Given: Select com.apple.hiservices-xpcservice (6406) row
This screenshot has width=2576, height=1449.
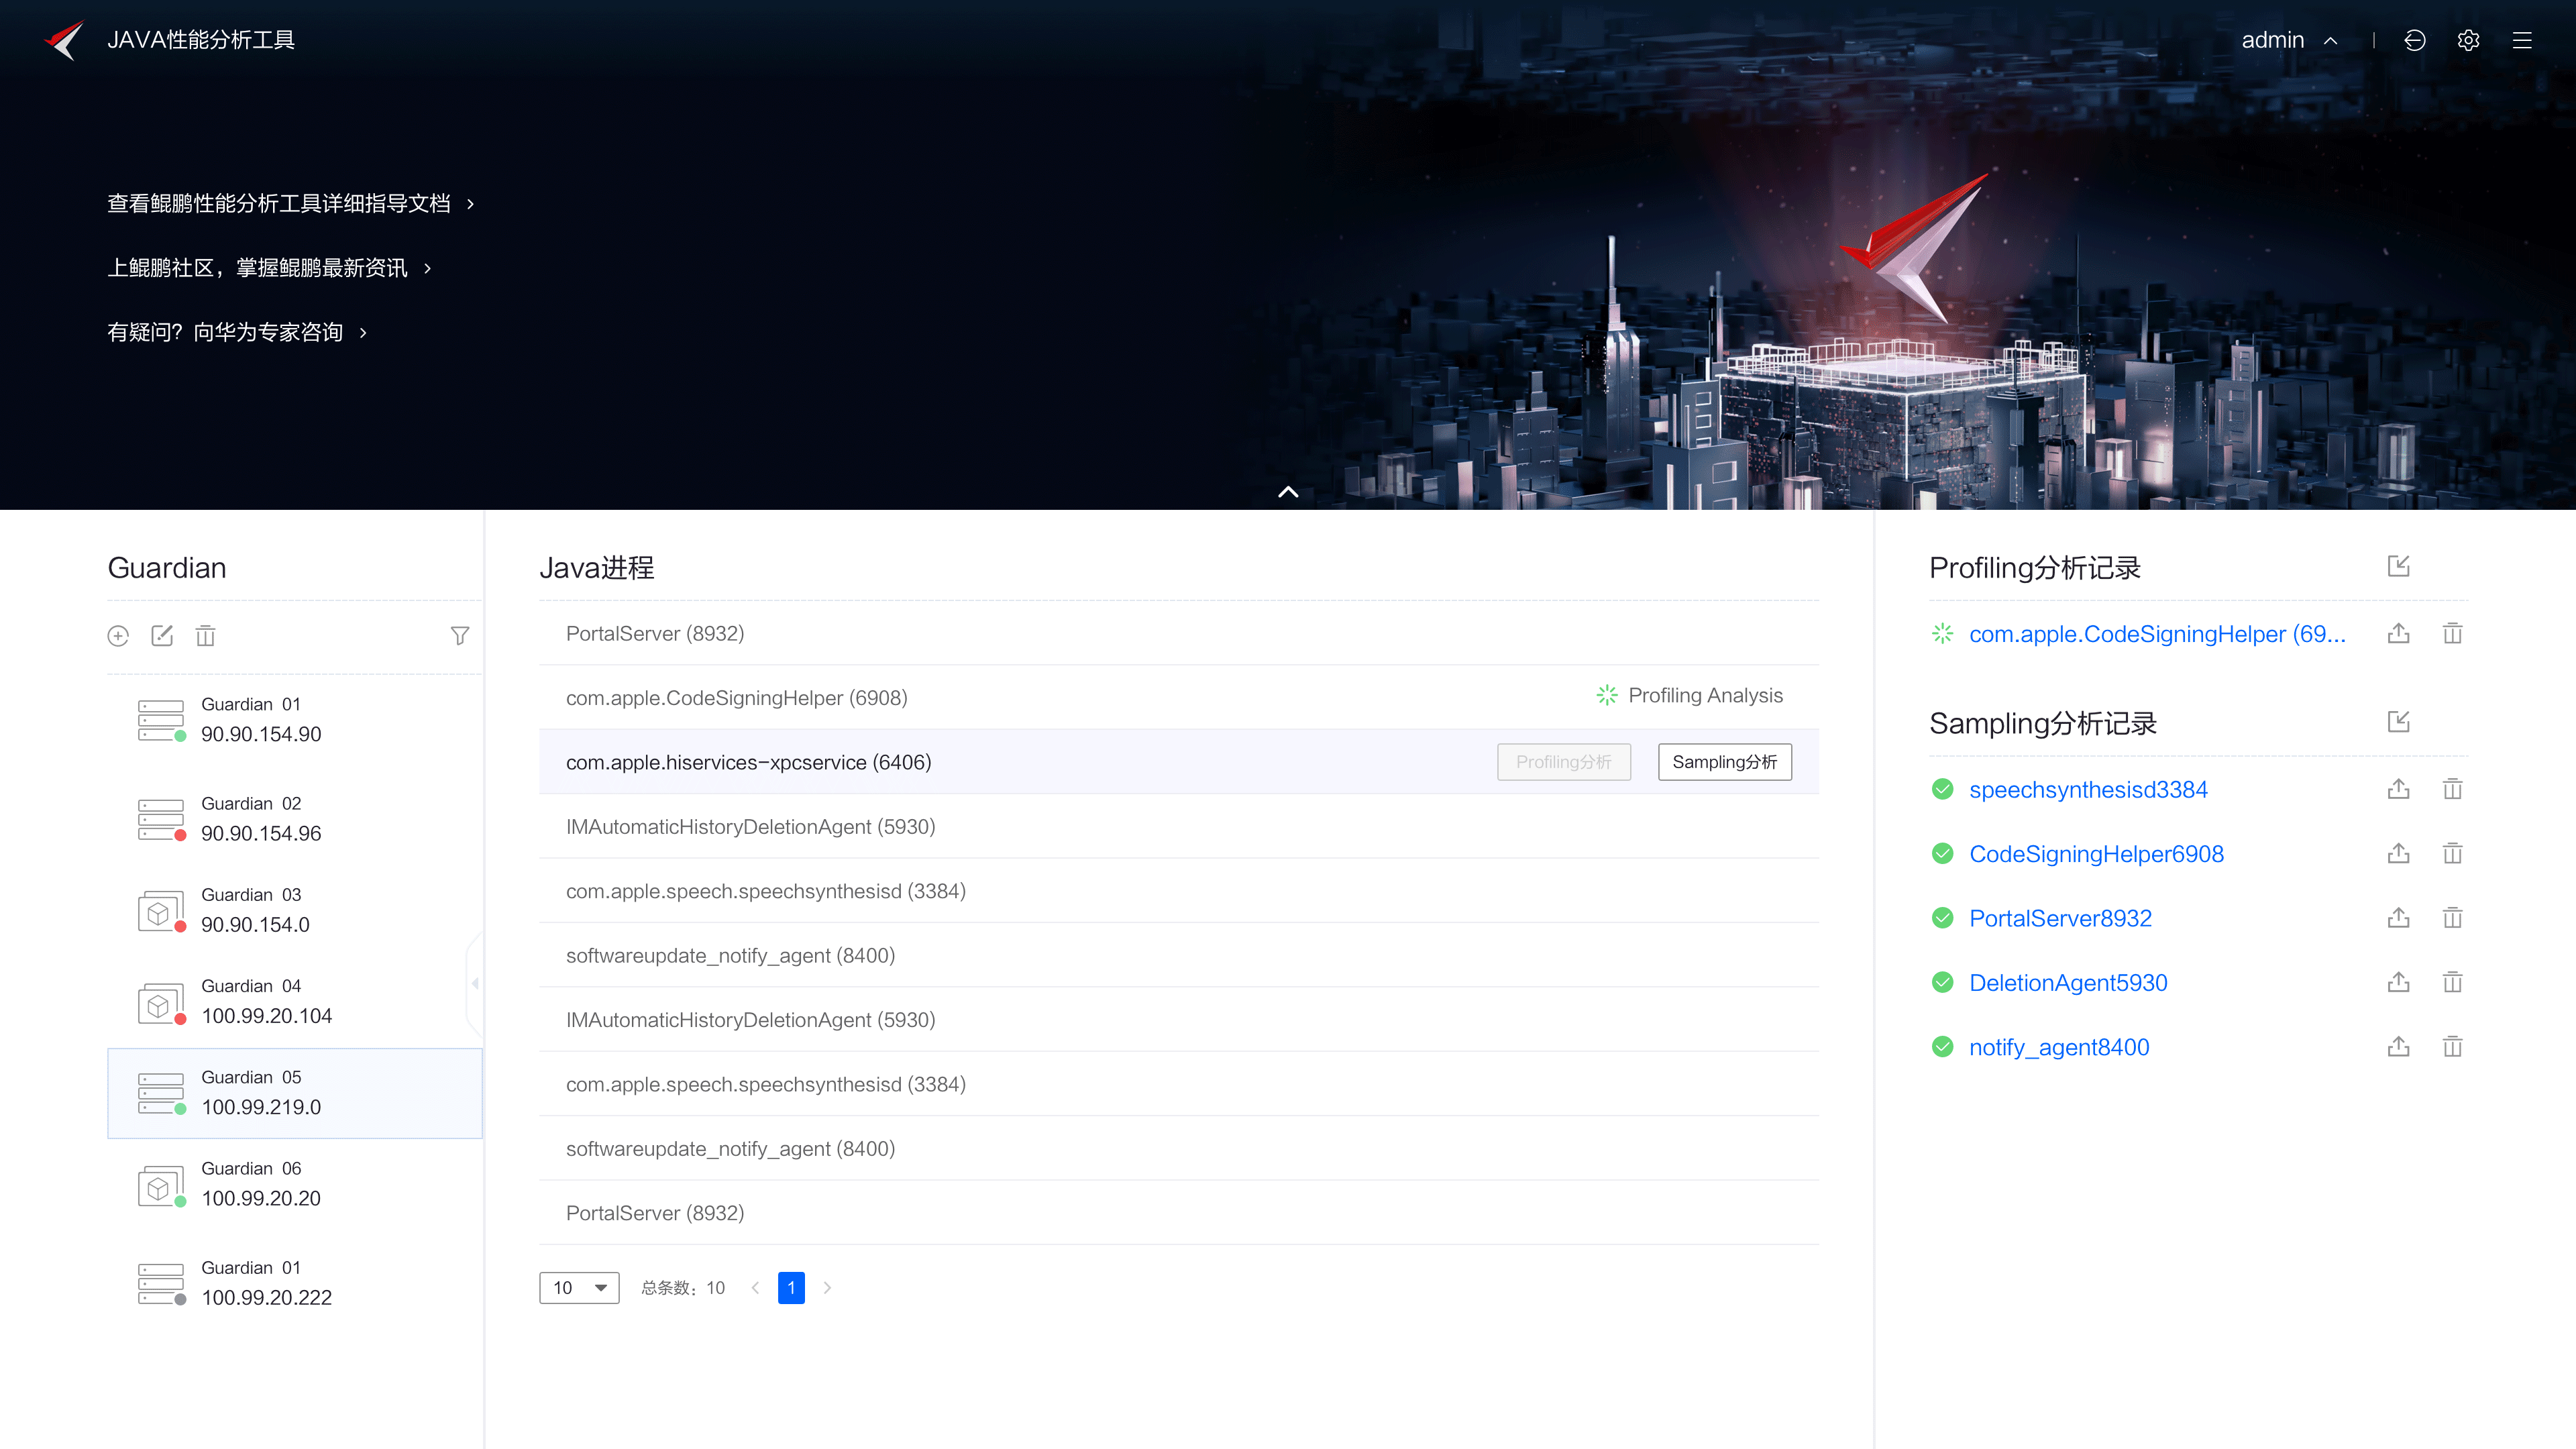Looking at the screenshot, I should pyautogui.click(x=1178, y=762).
